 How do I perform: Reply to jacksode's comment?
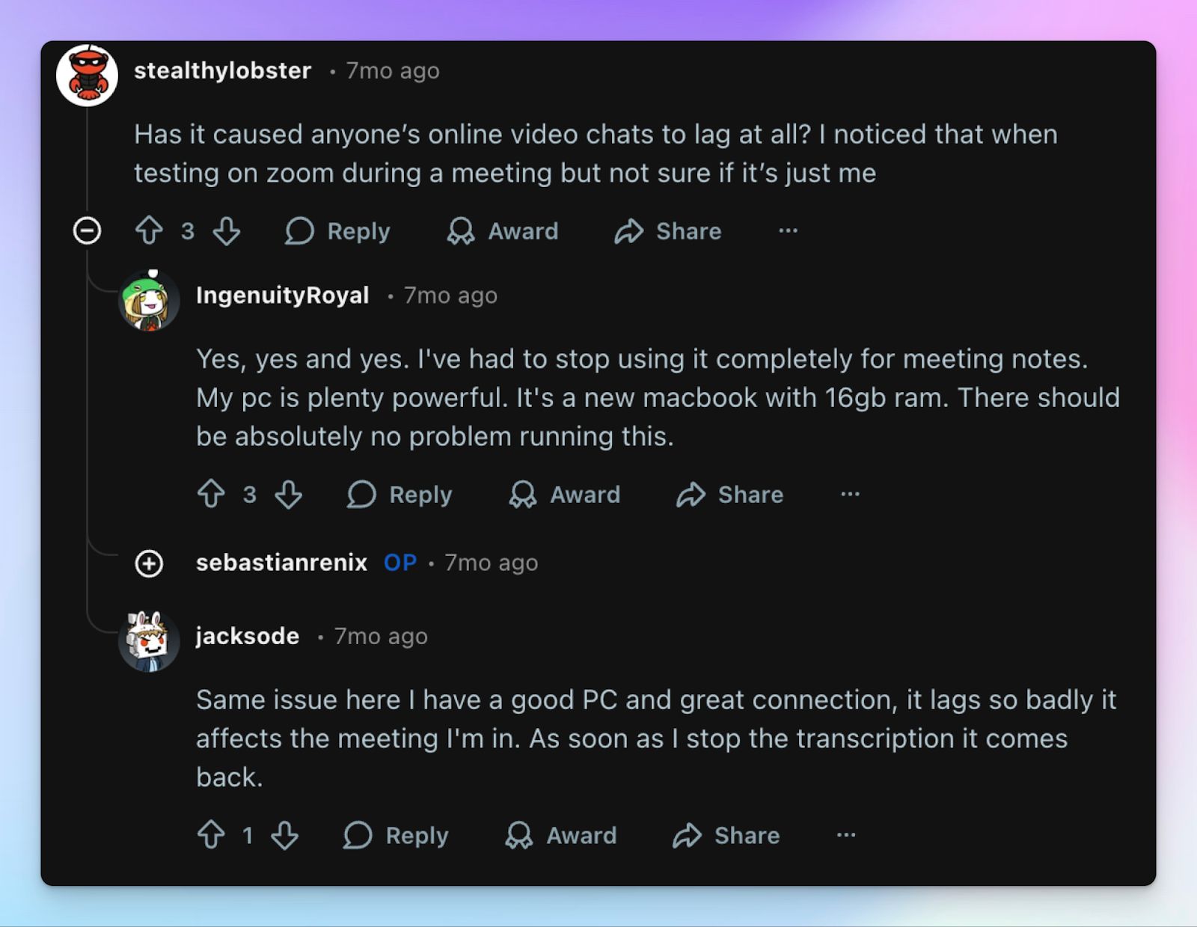(397, 836)
